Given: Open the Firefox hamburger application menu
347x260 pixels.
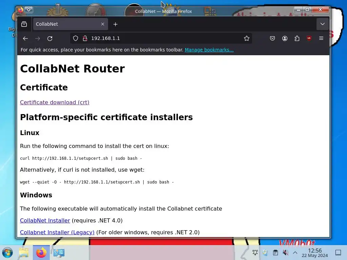Looking at the screenshot, I should 321,39.
